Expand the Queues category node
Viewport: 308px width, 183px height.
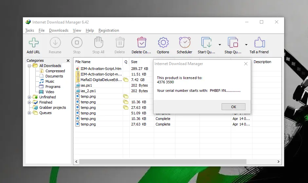(29, 113)
